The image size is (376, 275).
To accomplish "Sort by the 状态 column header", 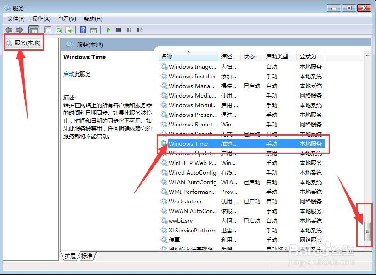I will (251, 56).
